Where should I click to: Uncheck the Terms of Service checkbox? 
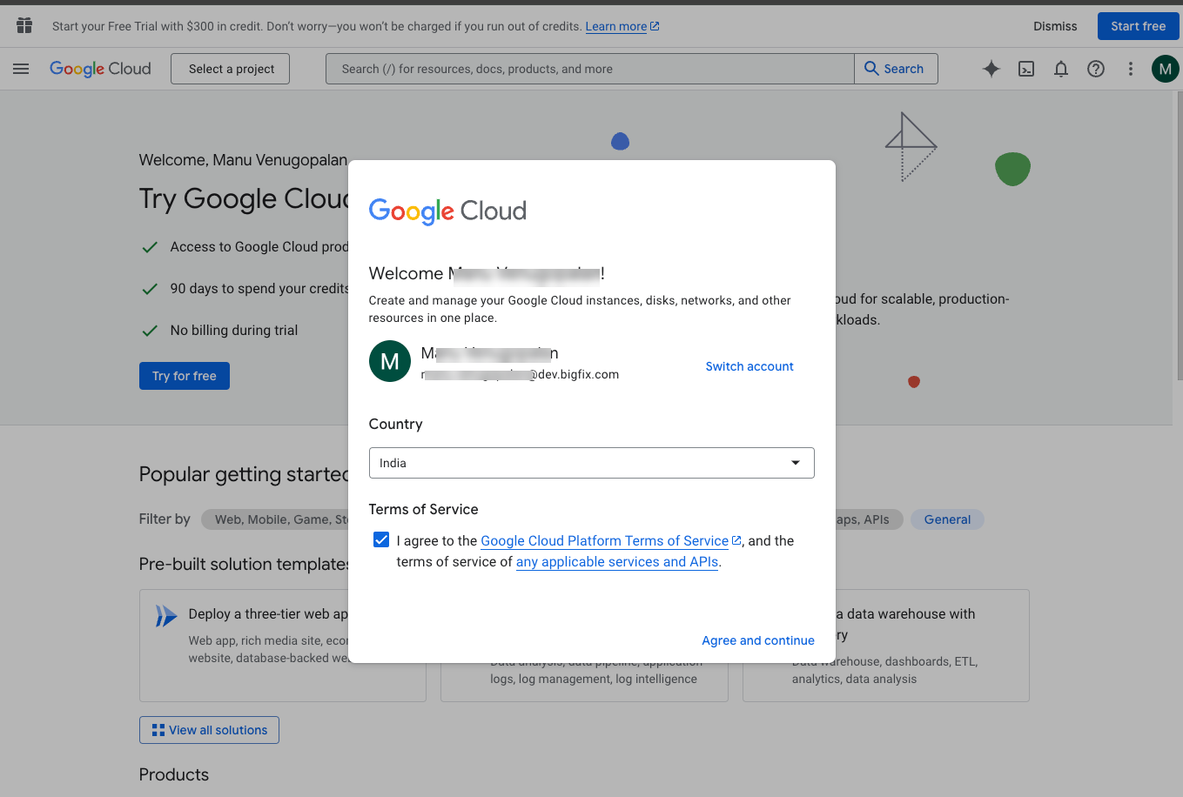coord(381,540)
